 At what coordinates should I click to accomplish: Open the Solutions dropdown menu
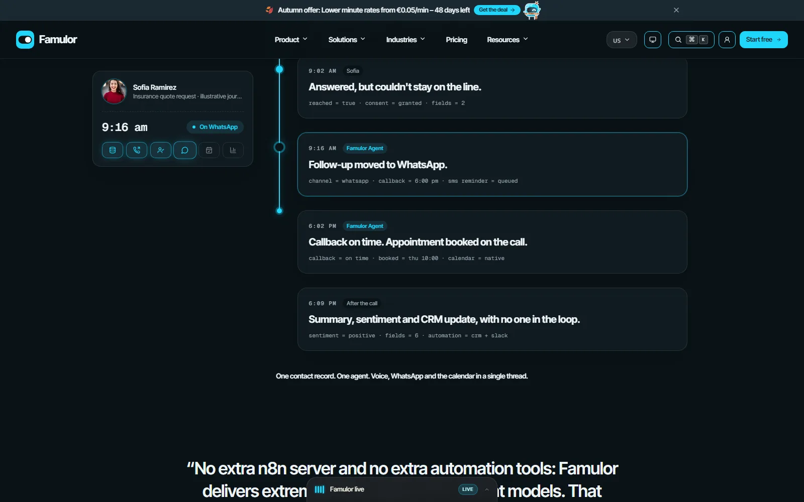pyautogui.click(x=347, y=40)
